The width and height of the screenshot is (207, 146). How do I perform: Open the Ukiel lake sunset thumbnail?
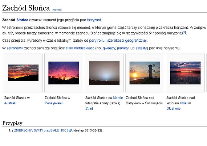(185, 73)
